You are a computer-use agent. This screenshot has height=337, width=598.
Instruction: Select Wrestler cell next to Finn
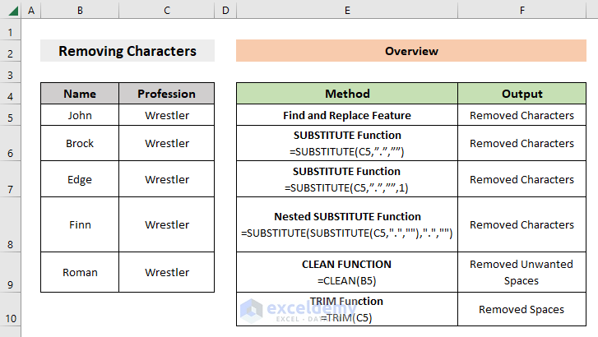167,224
